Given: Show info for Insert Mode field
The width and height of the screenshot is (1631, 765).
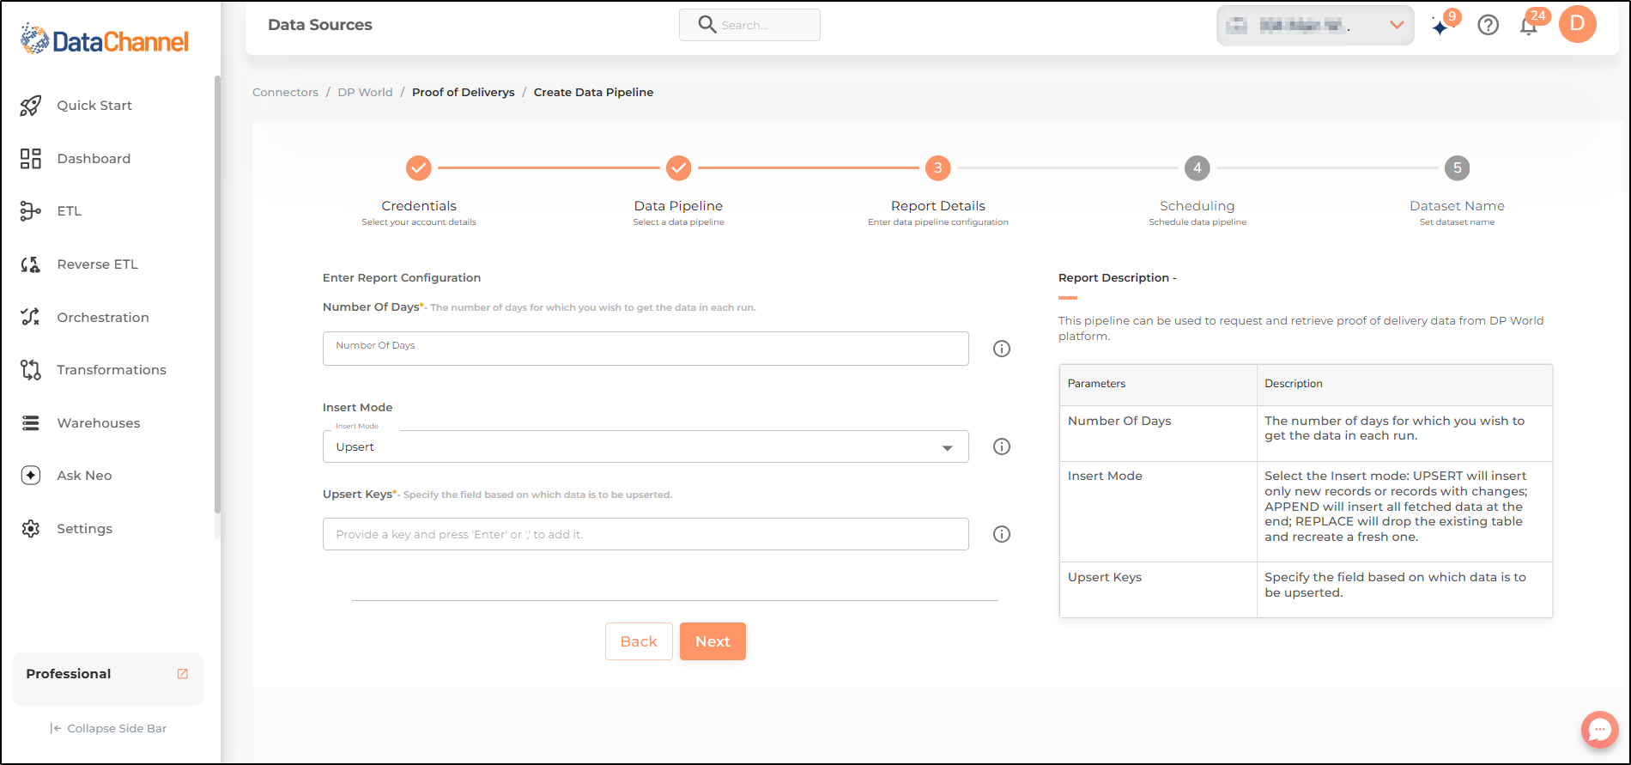Looking at the screenshot, I should point(1002,446).
